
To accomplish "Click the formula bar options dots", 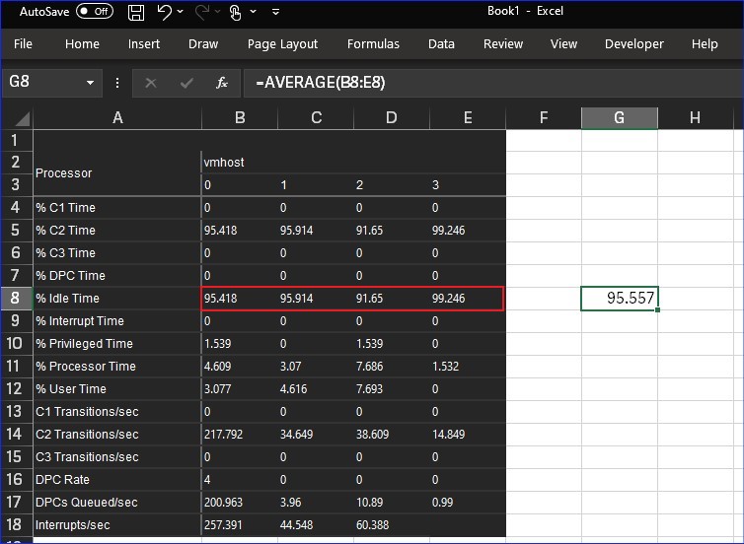I will pos(117,83).
